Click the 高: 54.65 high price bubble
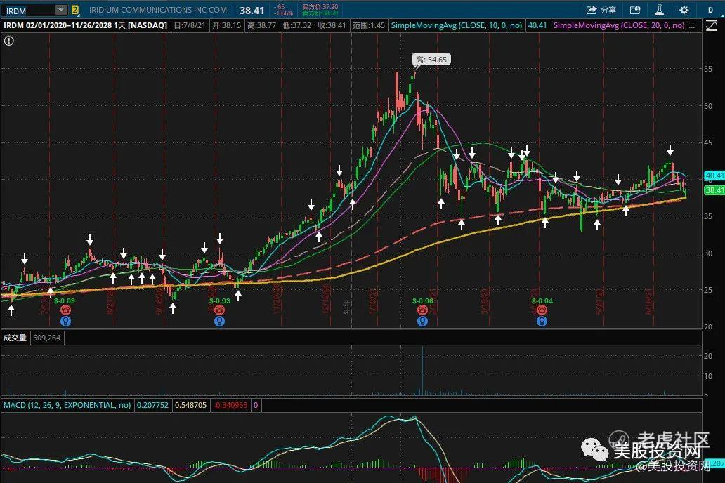725x483 pixels. pyautogui.click(x=431, y=60)
